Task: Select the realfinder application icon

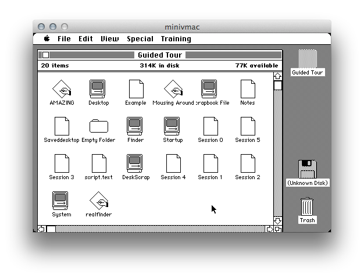Action: pyautogui.click(x=99, y=201)
